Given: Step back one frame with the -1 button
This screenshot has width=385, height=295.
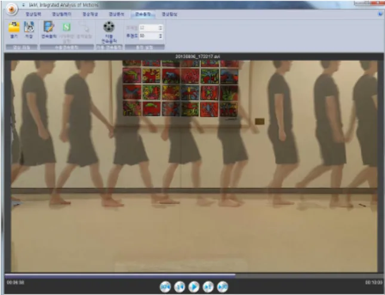Looking at the screenshot, I should tap(180, 287).
